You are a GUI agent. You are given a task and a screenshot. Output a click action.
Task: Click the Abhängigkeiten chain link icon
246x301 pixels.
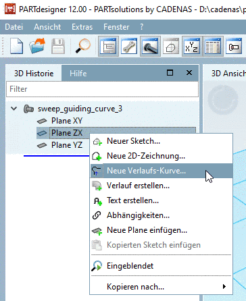pos(97,215)
